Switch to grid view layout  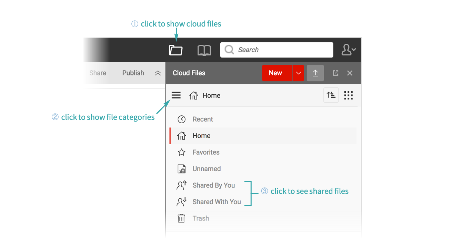coord(348,95)
